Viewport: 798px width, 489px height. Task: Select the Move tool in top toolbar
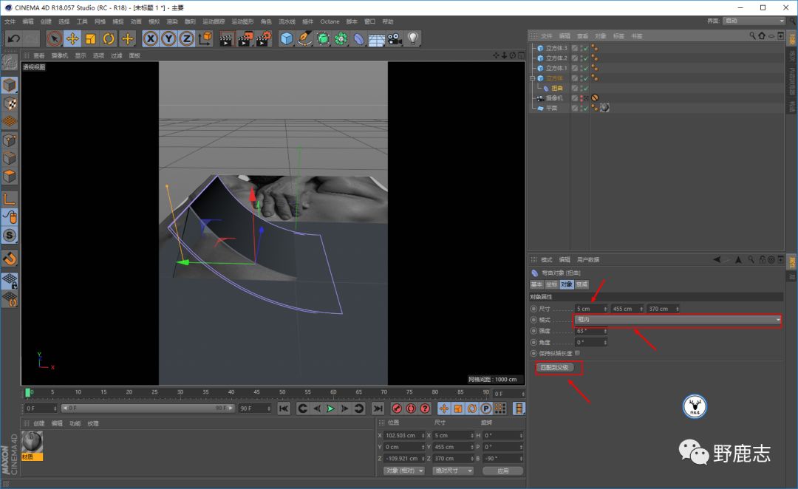coord(72,38)
